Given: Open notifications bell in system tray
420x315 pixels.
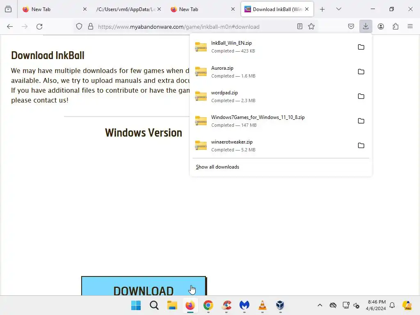Looking at the screenshot, I should click(392, 305).
